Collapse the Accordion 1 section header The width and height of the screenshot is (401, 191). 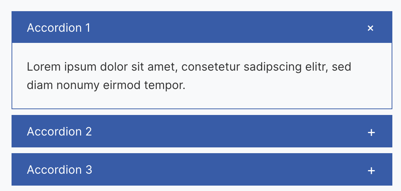pos(202,27)
